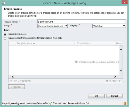Open the Entity dropdown showing Communication Audience
Screen dimensions: 129x107
52,26
